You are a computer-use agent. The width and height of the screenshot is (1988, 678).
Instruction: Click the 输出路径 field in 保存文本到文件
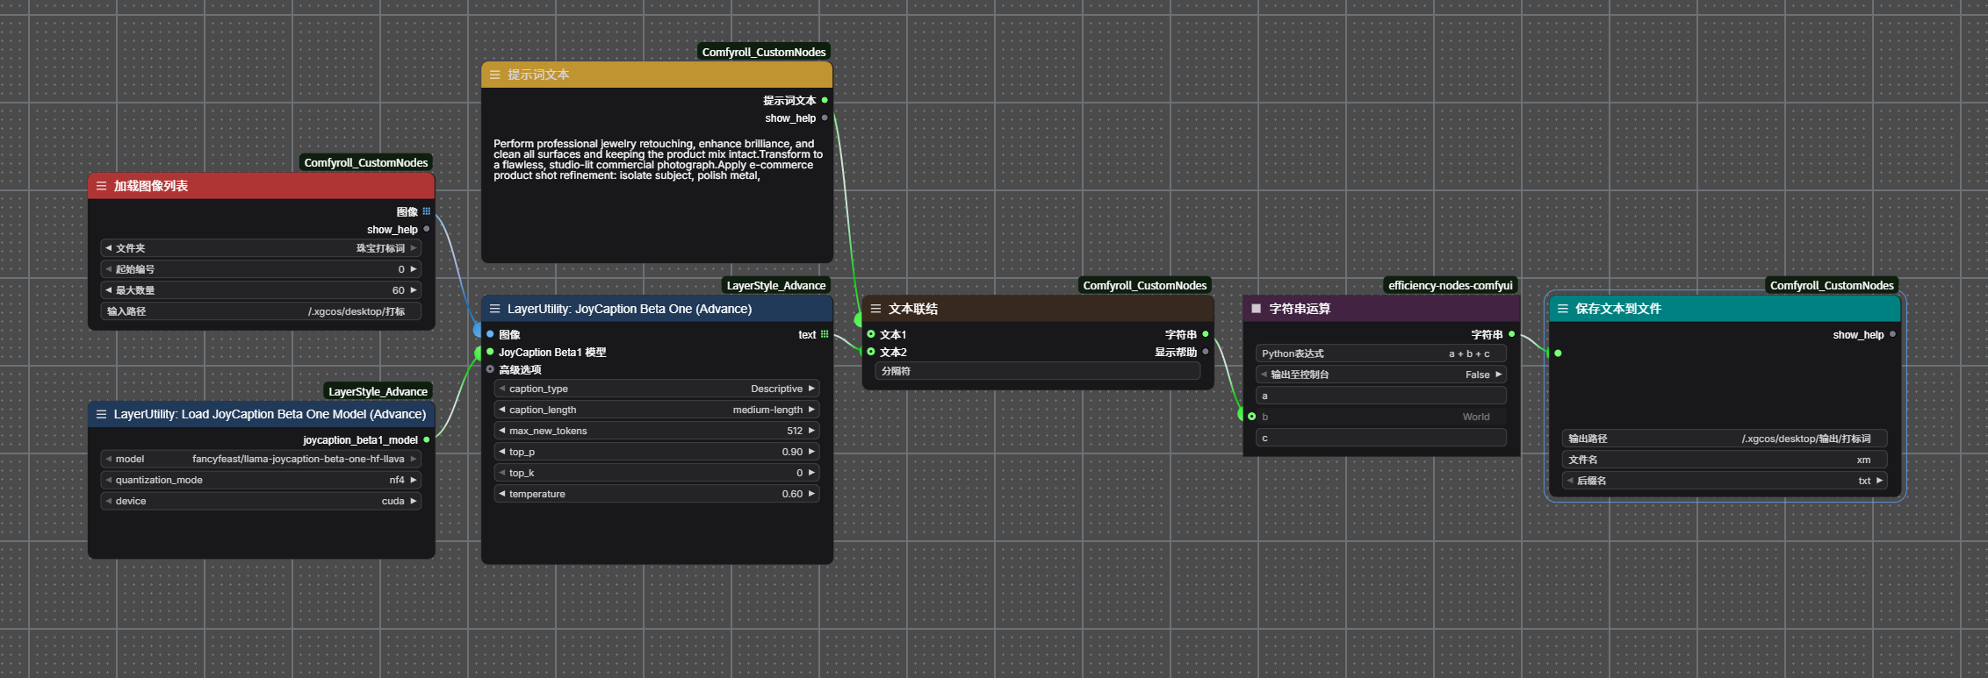[x=1725, y=439]
